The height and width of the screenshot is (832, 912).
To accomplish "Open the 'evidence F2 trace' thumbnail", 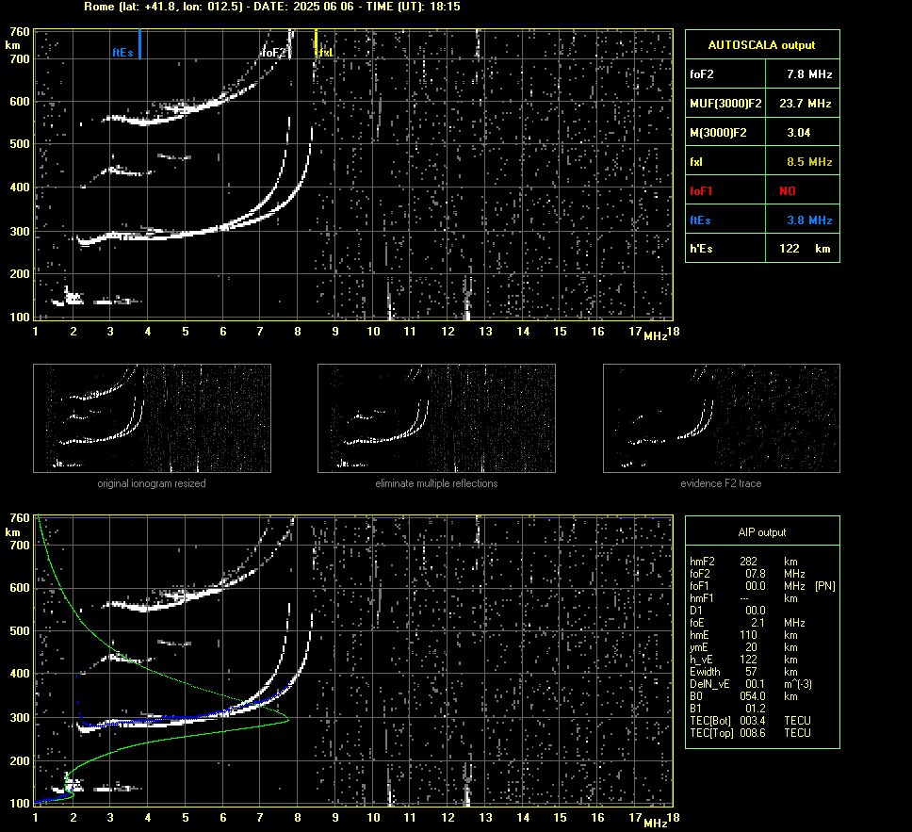I will (722, 418).
